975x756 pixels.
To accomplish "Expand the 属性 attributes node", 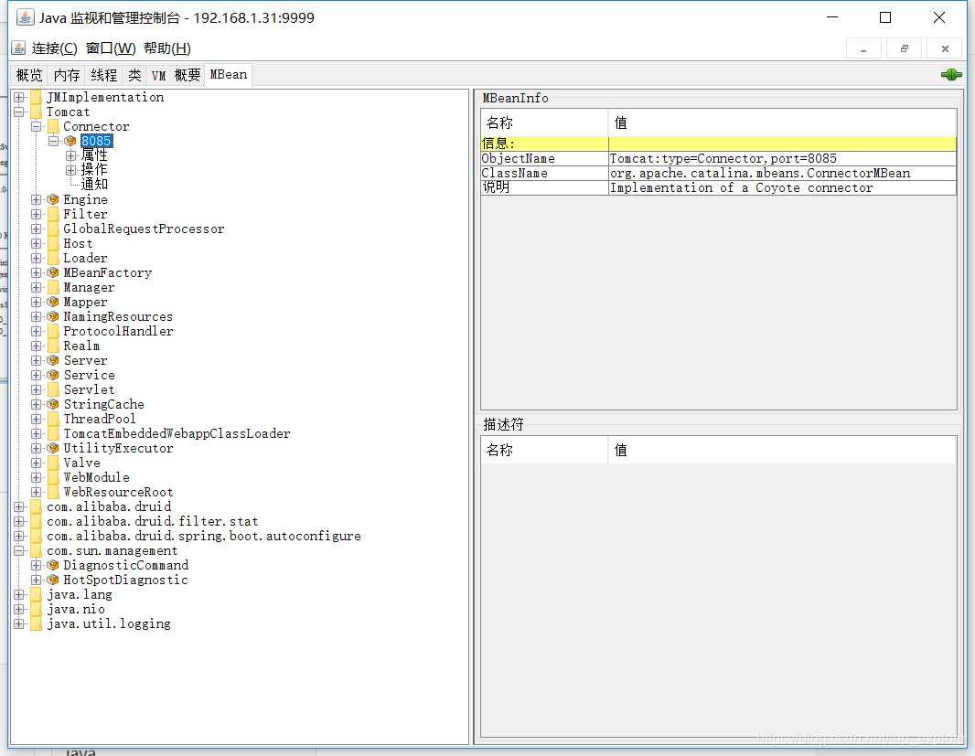I will (71, 155).
